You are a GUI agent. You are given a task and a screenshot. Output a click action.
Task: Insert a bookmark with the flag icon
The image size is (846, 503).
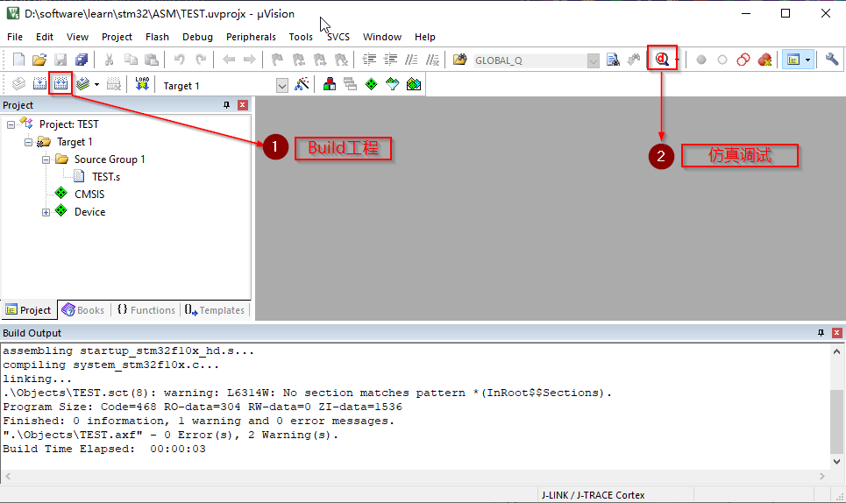tap(277, 60)
